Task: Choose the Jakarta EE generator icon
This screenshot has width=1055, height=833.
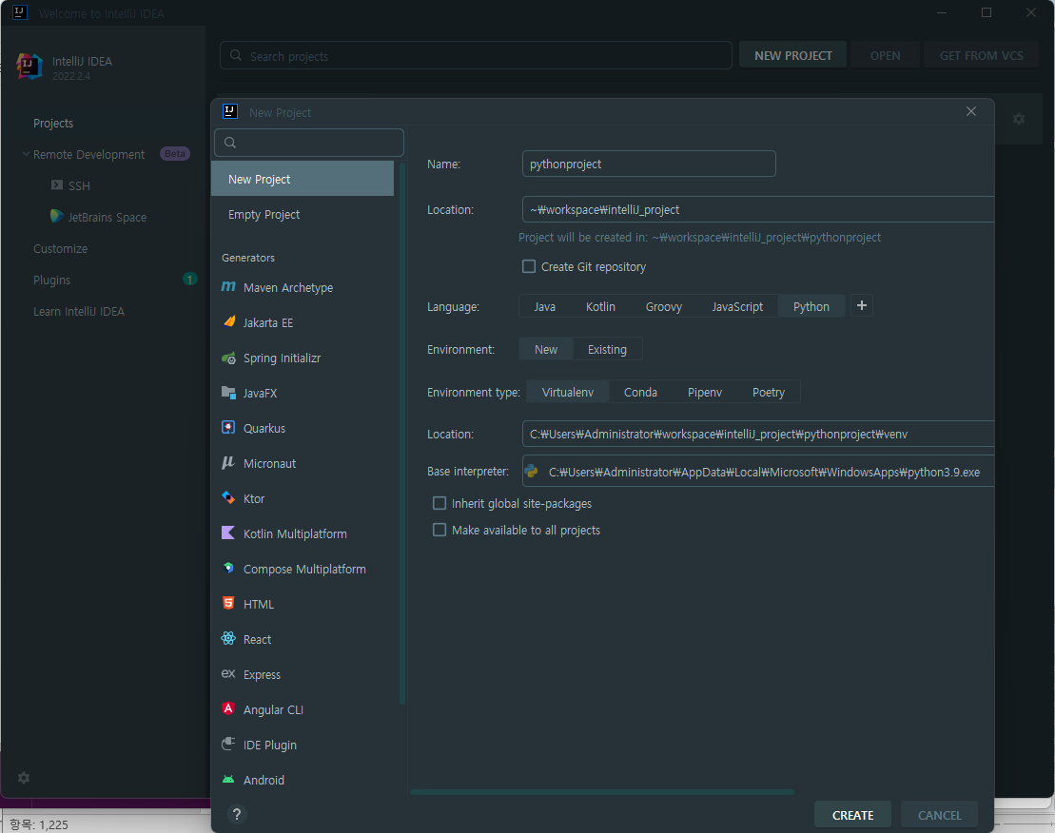Action: click(x=228, y=321)
